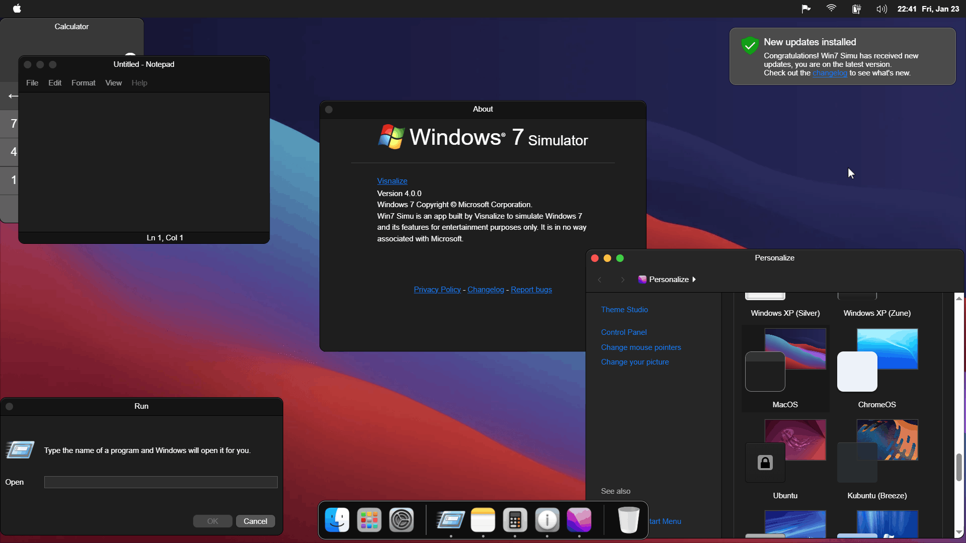Click Theme Studio in Personalize sidebar

pos(624,310)
